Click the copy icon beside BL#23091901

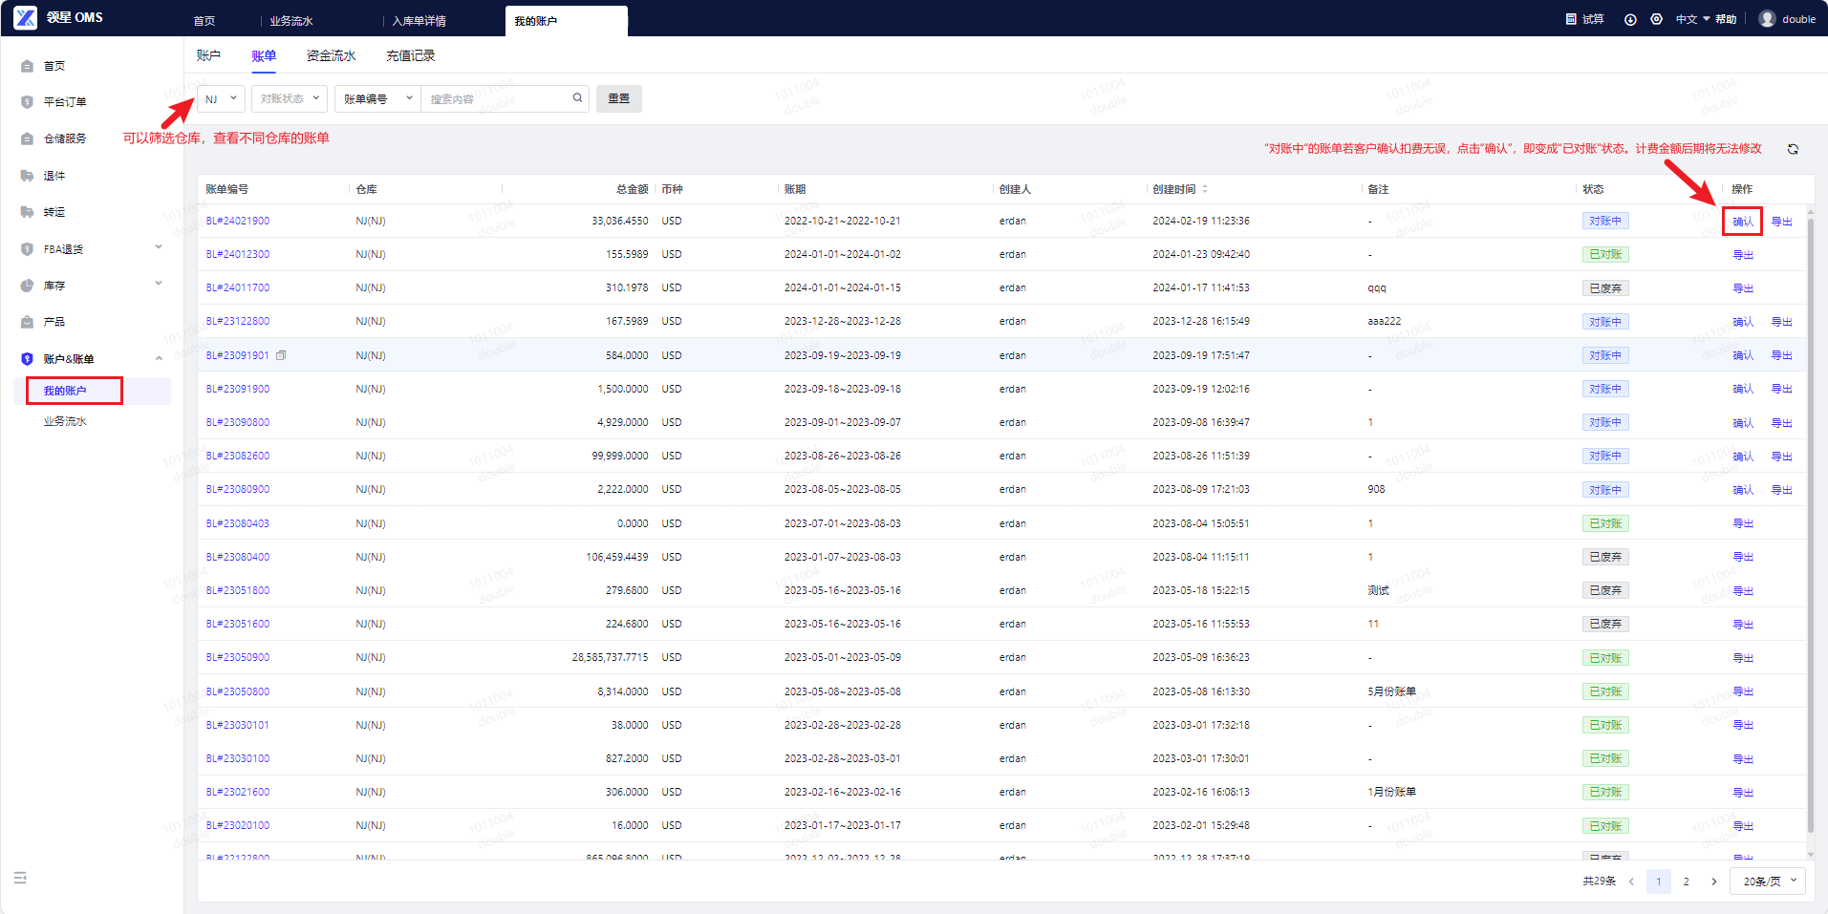[281, 355]
